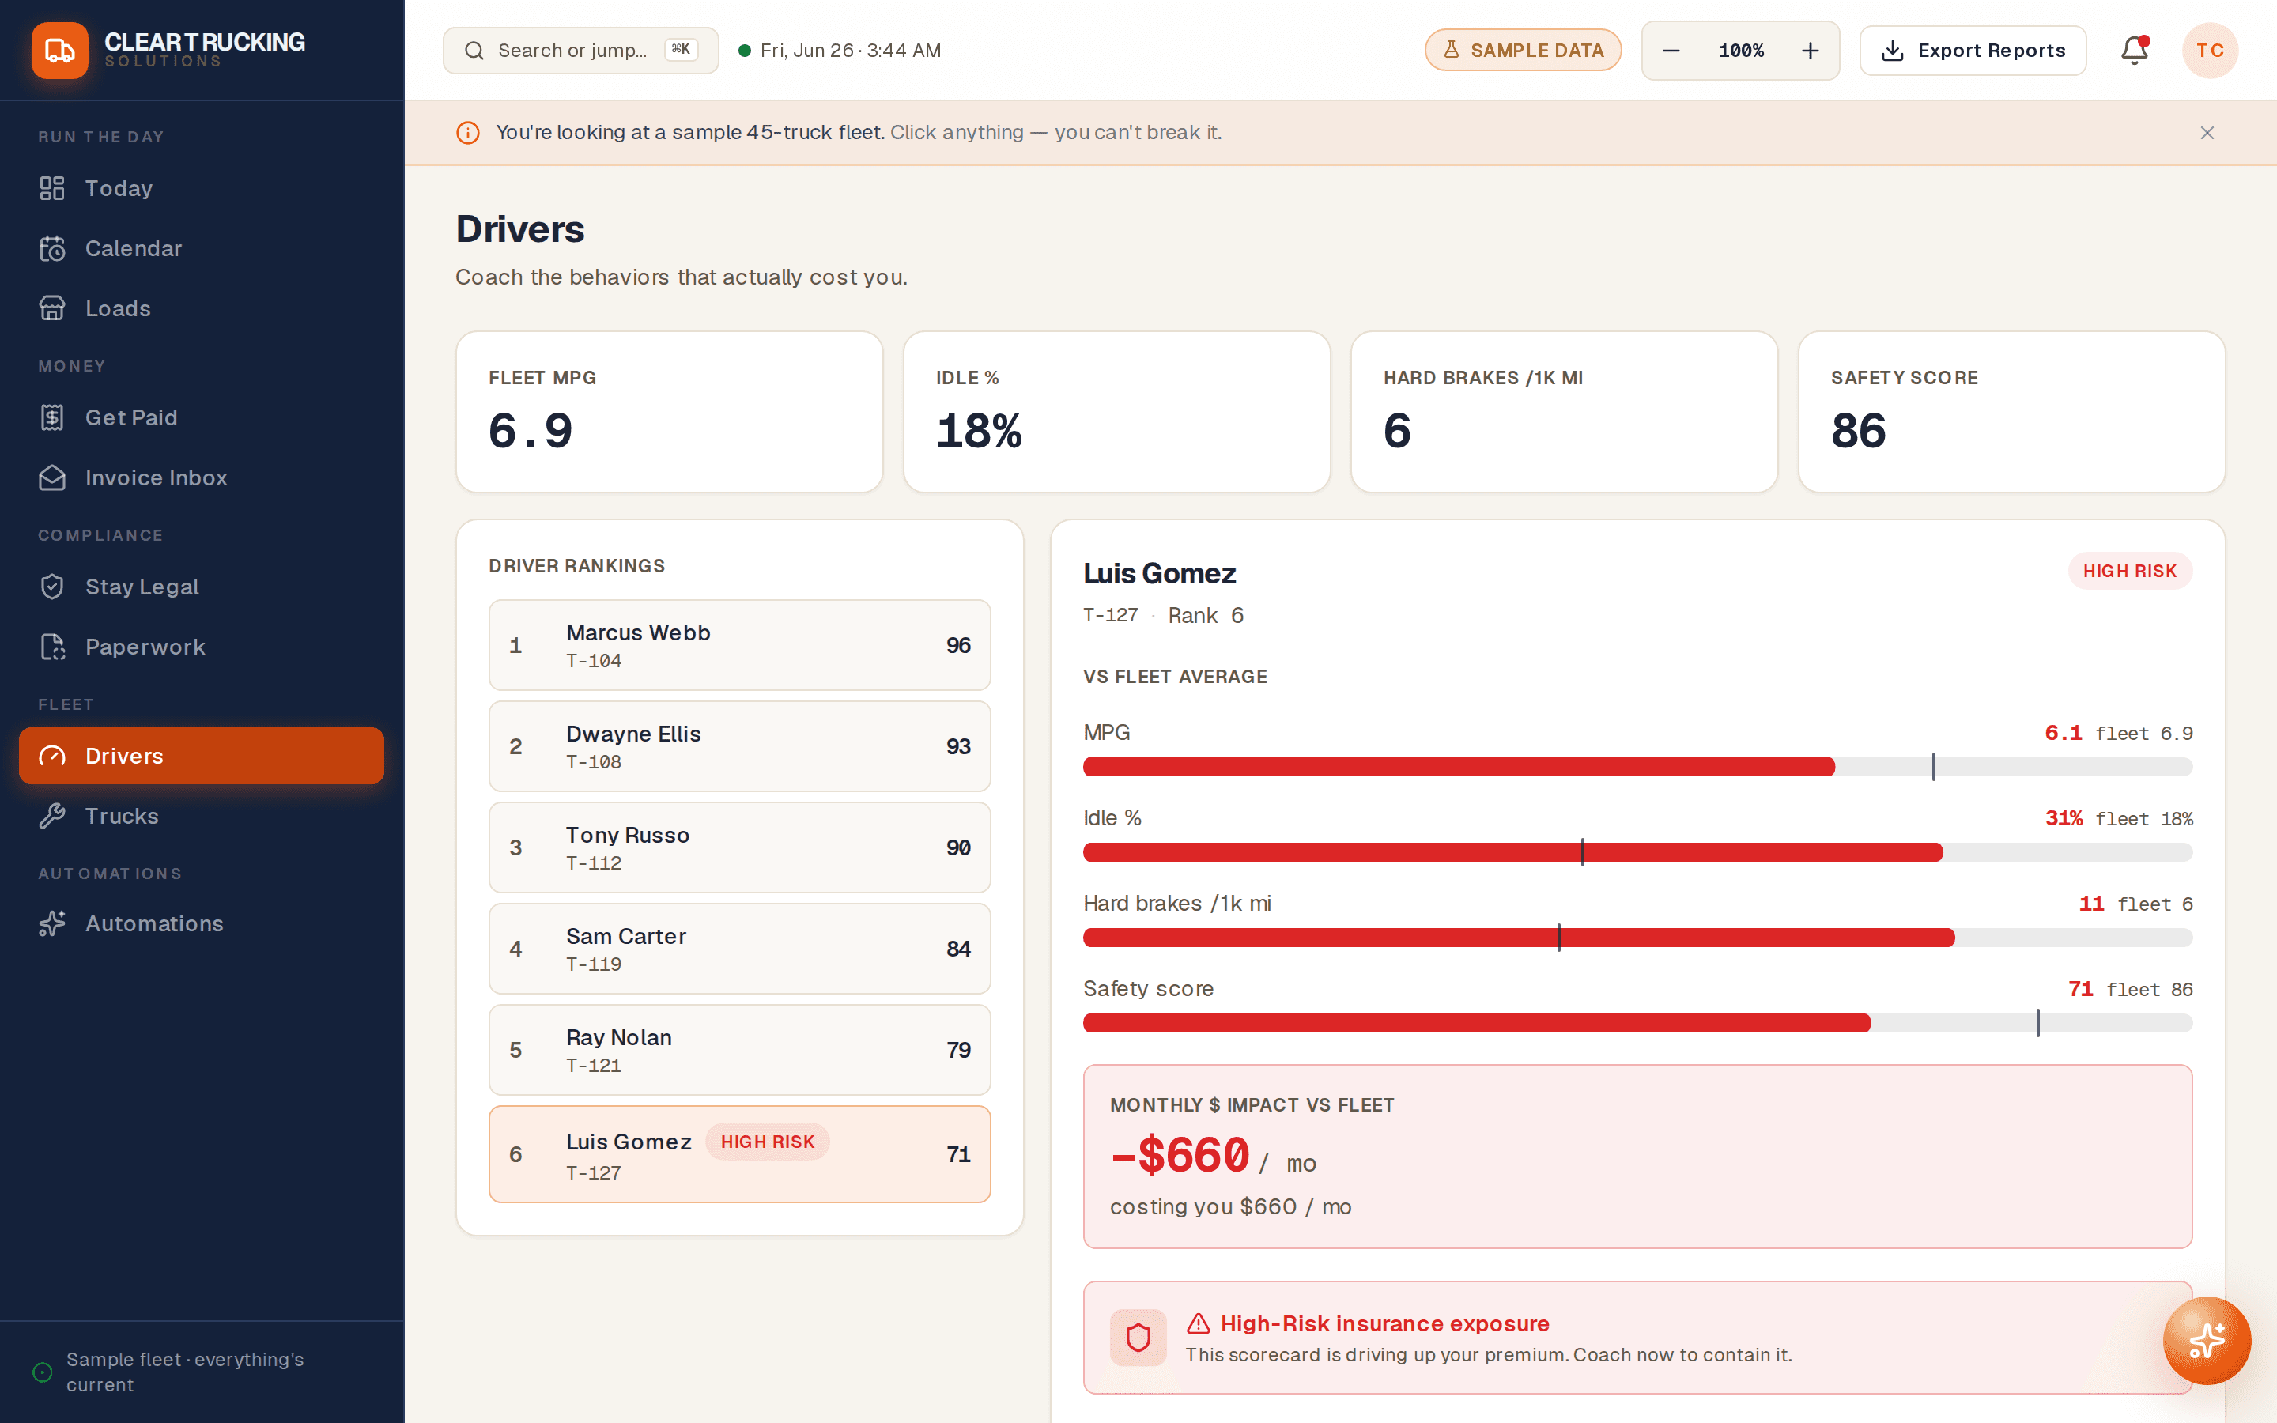The width and height of the screenshot is (2277, 1423).
Task: Click HIGH RISK tag in Luis Gomez row
Action: click(767, 1142)
